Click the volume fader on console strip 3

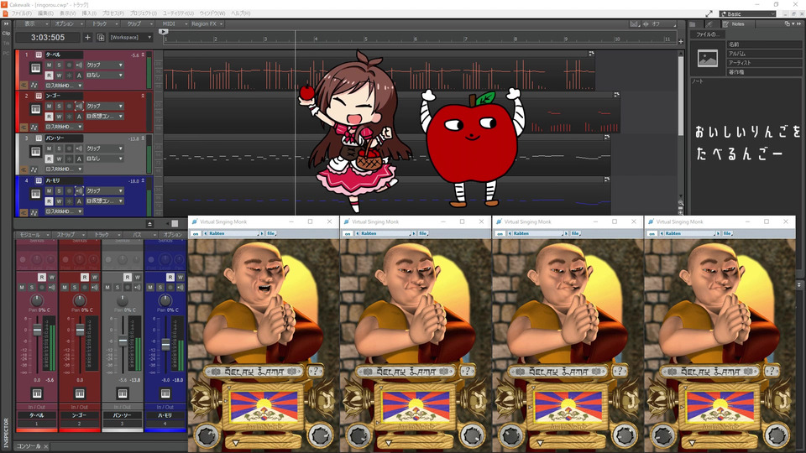coord(123,341)
